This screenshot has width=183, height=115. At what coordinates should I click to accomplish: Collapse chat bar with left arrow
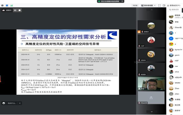point(20,103)
